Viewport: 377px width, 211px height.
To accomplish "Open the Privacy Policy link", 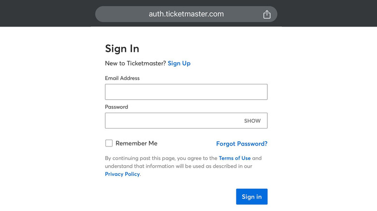I will (x=122, y=174).
